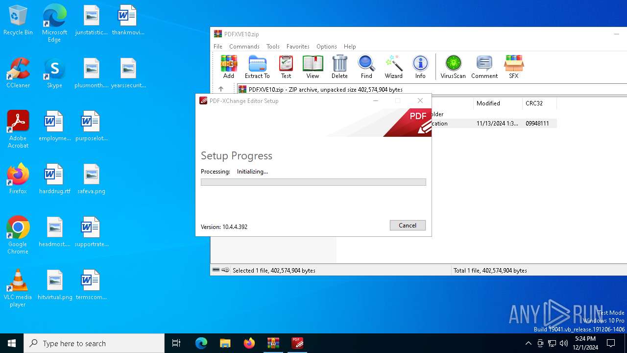Open the View toolbar icon in WinRAR
The image size is (627, 353).
[x=313, y=67]
